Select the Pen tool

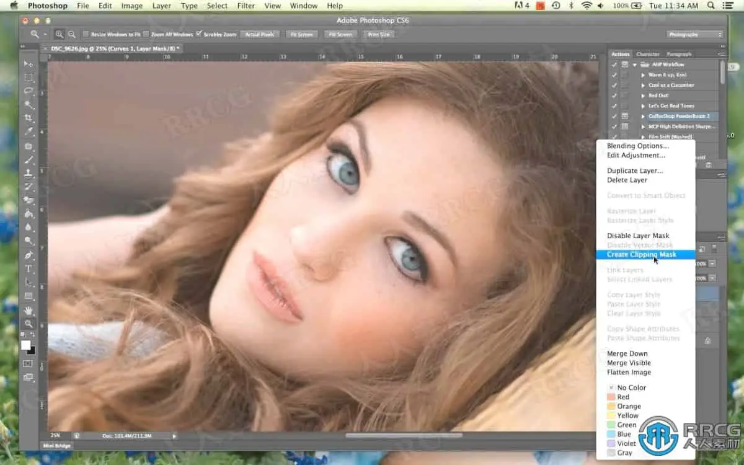pyautogui.click(x=29, y=255)
